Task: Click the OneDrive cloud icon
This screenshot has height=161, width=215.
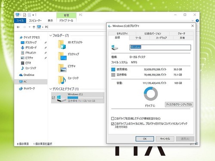Action: coord(21,75)
